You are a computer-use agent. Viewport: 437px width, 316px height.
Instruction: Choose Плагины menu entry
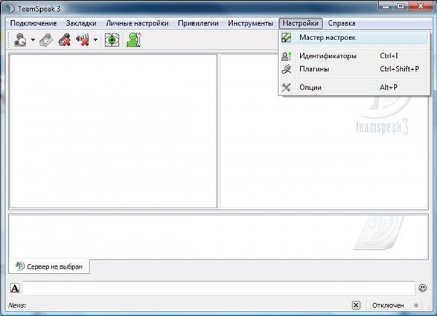354,69
